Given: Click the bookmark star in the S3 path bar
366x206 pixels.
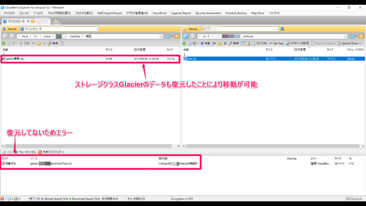Looking at the screenshot, I should (346, 36).
